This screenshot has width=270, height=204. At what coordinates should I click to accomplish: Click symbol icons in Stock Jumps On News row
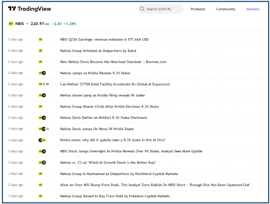click(44, 129)
